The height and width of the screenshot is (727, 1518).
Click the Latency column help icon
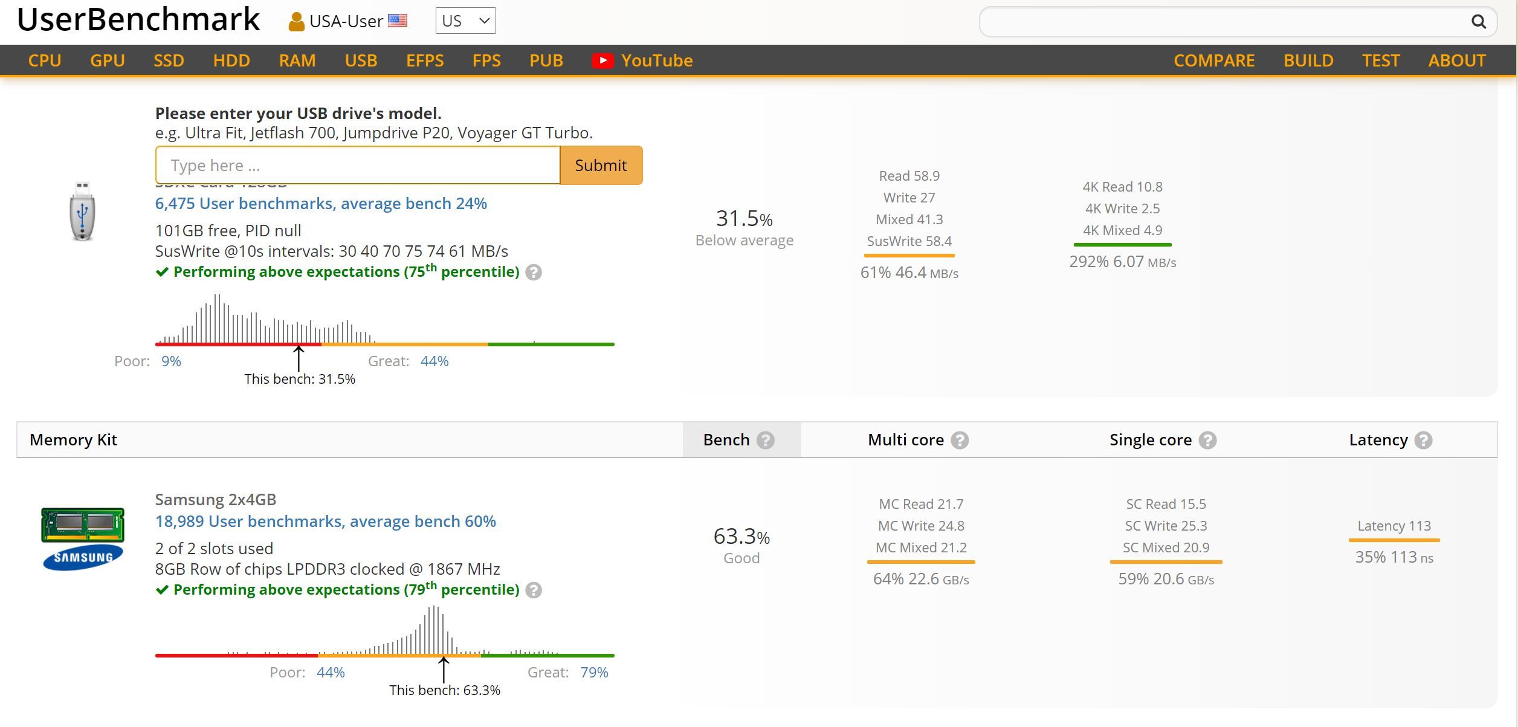tap(1423, 441)
